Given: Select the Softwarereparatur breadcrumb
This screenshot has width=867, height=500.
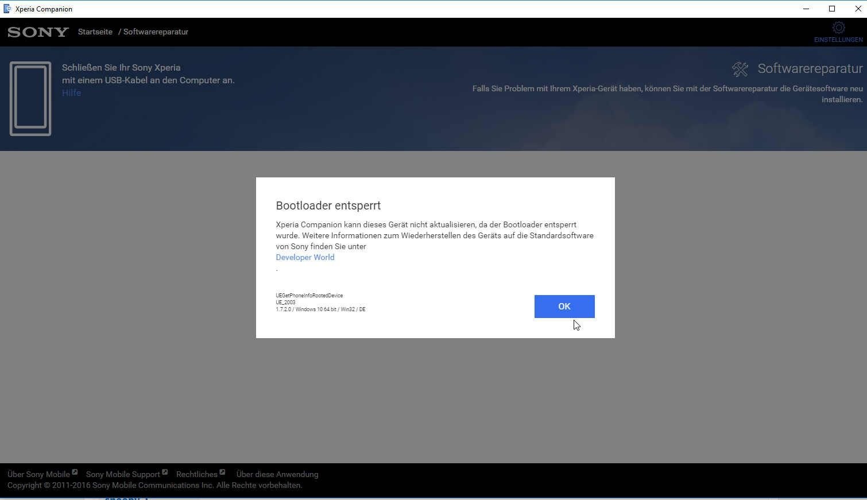Looking at the screenshot, I should pyautogui.click(x=156, y=32).
